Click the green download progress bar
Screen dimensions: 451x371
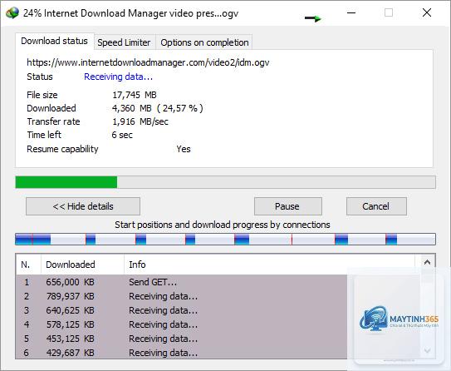click(226, 182)
